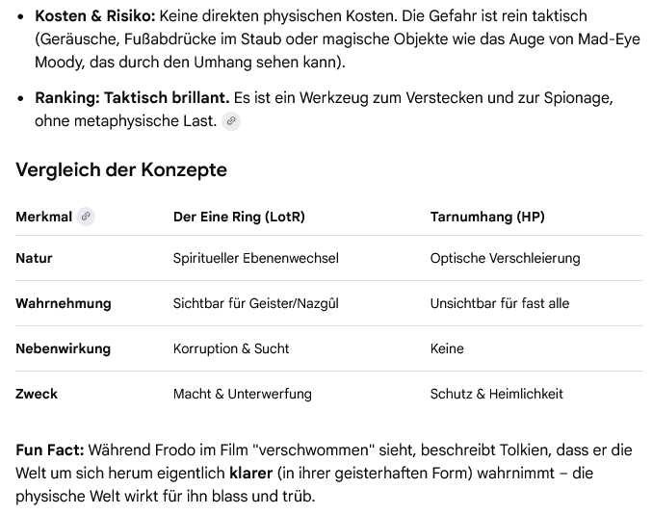Click the "Schutz & Heimlichkeit" cell
Screen dimensions: 652x514
(496, 394)
